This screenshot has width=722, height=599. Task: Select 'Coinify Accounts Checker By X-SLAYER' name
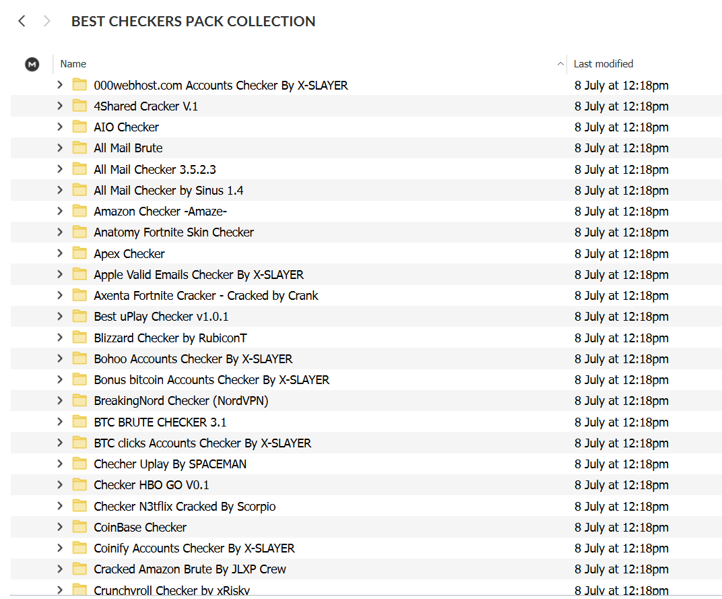pos(195,548)
